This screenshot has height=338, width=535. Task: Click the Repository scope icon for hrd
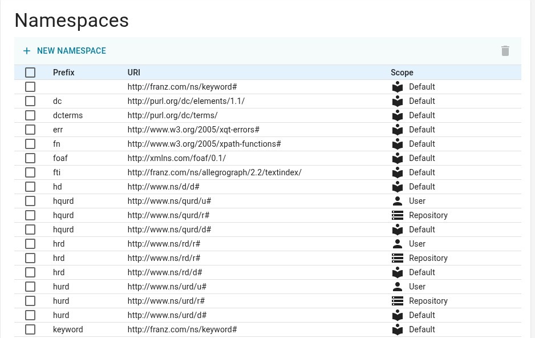(x=397, y=258)
